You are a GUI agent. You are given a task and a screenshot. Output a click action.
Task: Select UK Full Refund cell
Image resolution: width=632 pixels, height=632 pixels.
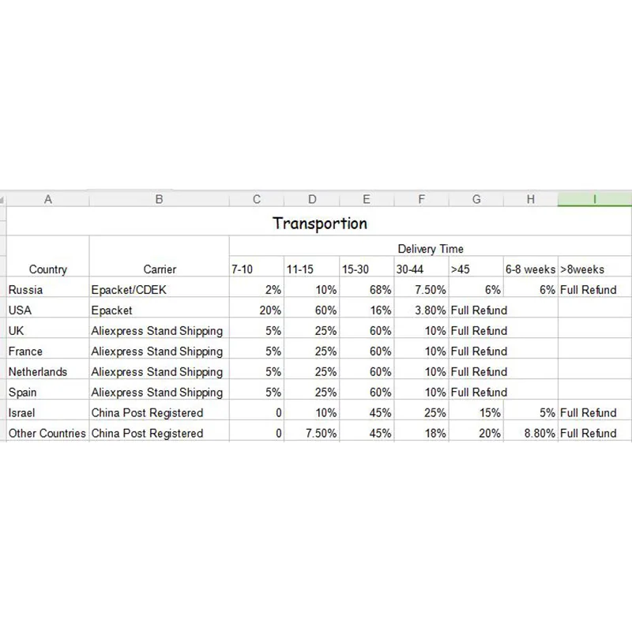479,331
